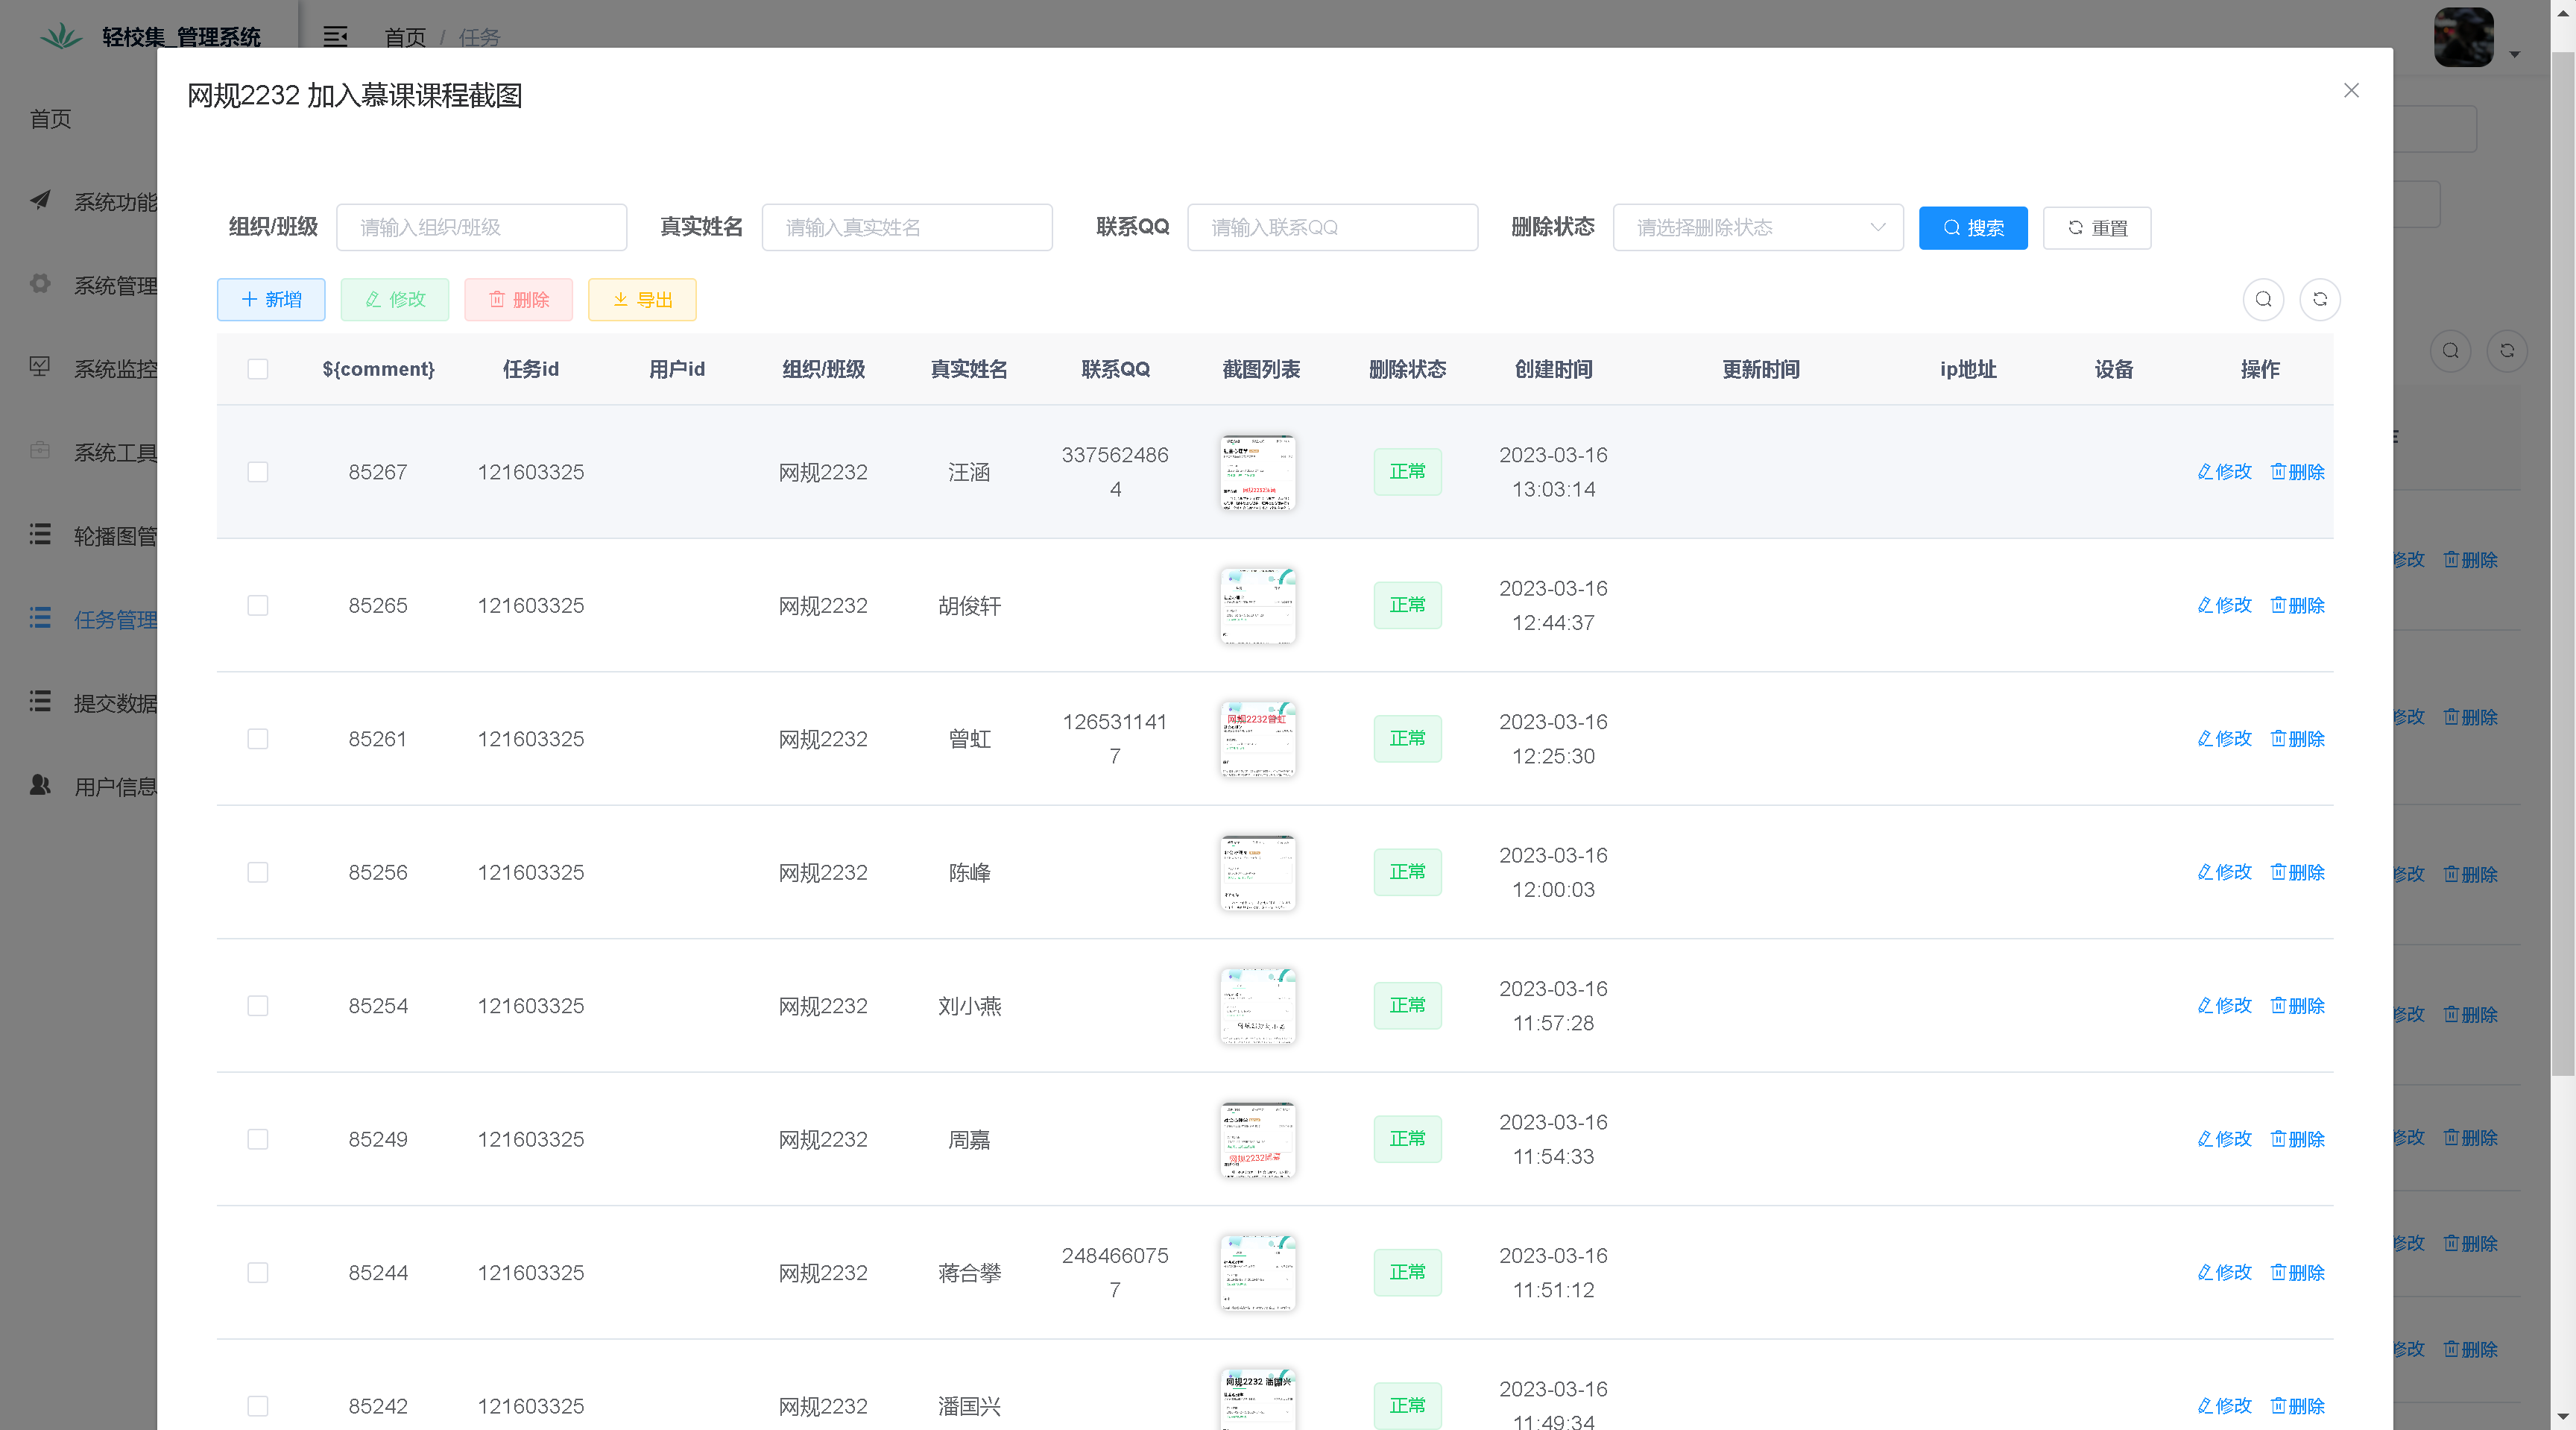The width and height of the screenshot is (2576, 1430).
Task: Focus the 真实姓名 input field
Action: [x=907, y=228]
